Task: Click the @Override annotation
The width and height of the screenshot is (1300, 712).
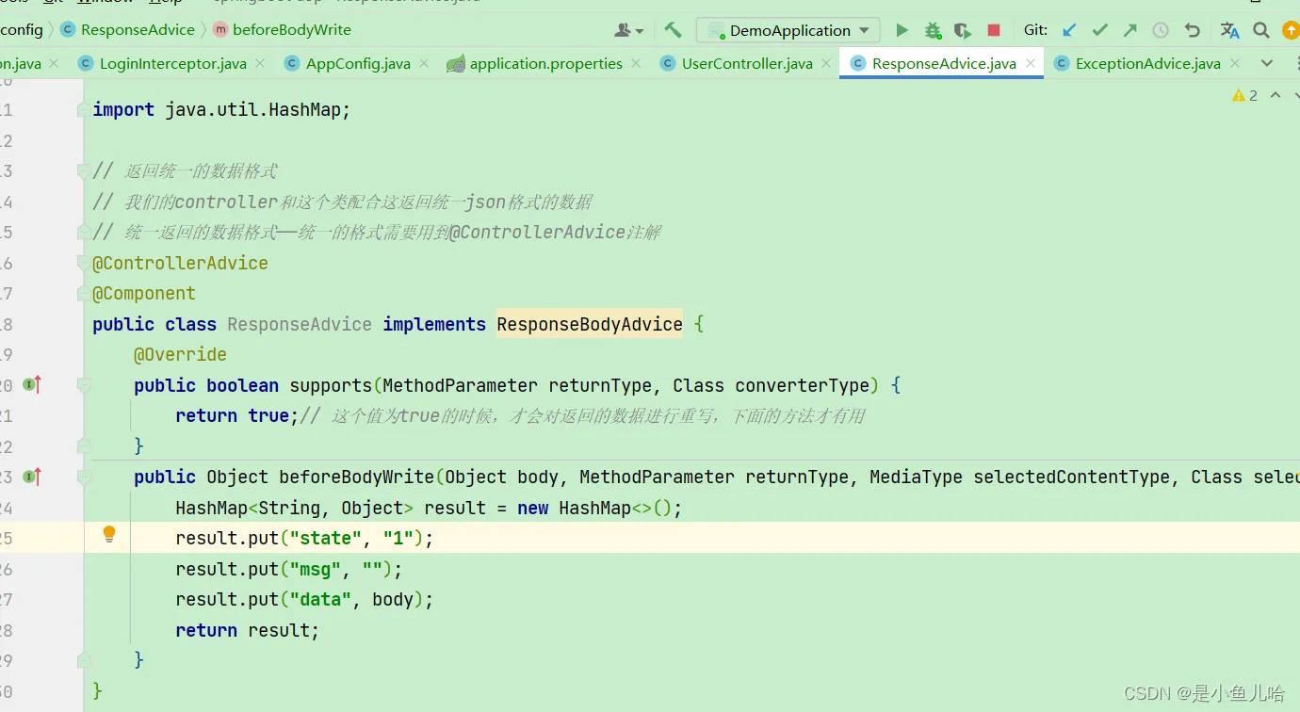Action: (x=180, y=354)
